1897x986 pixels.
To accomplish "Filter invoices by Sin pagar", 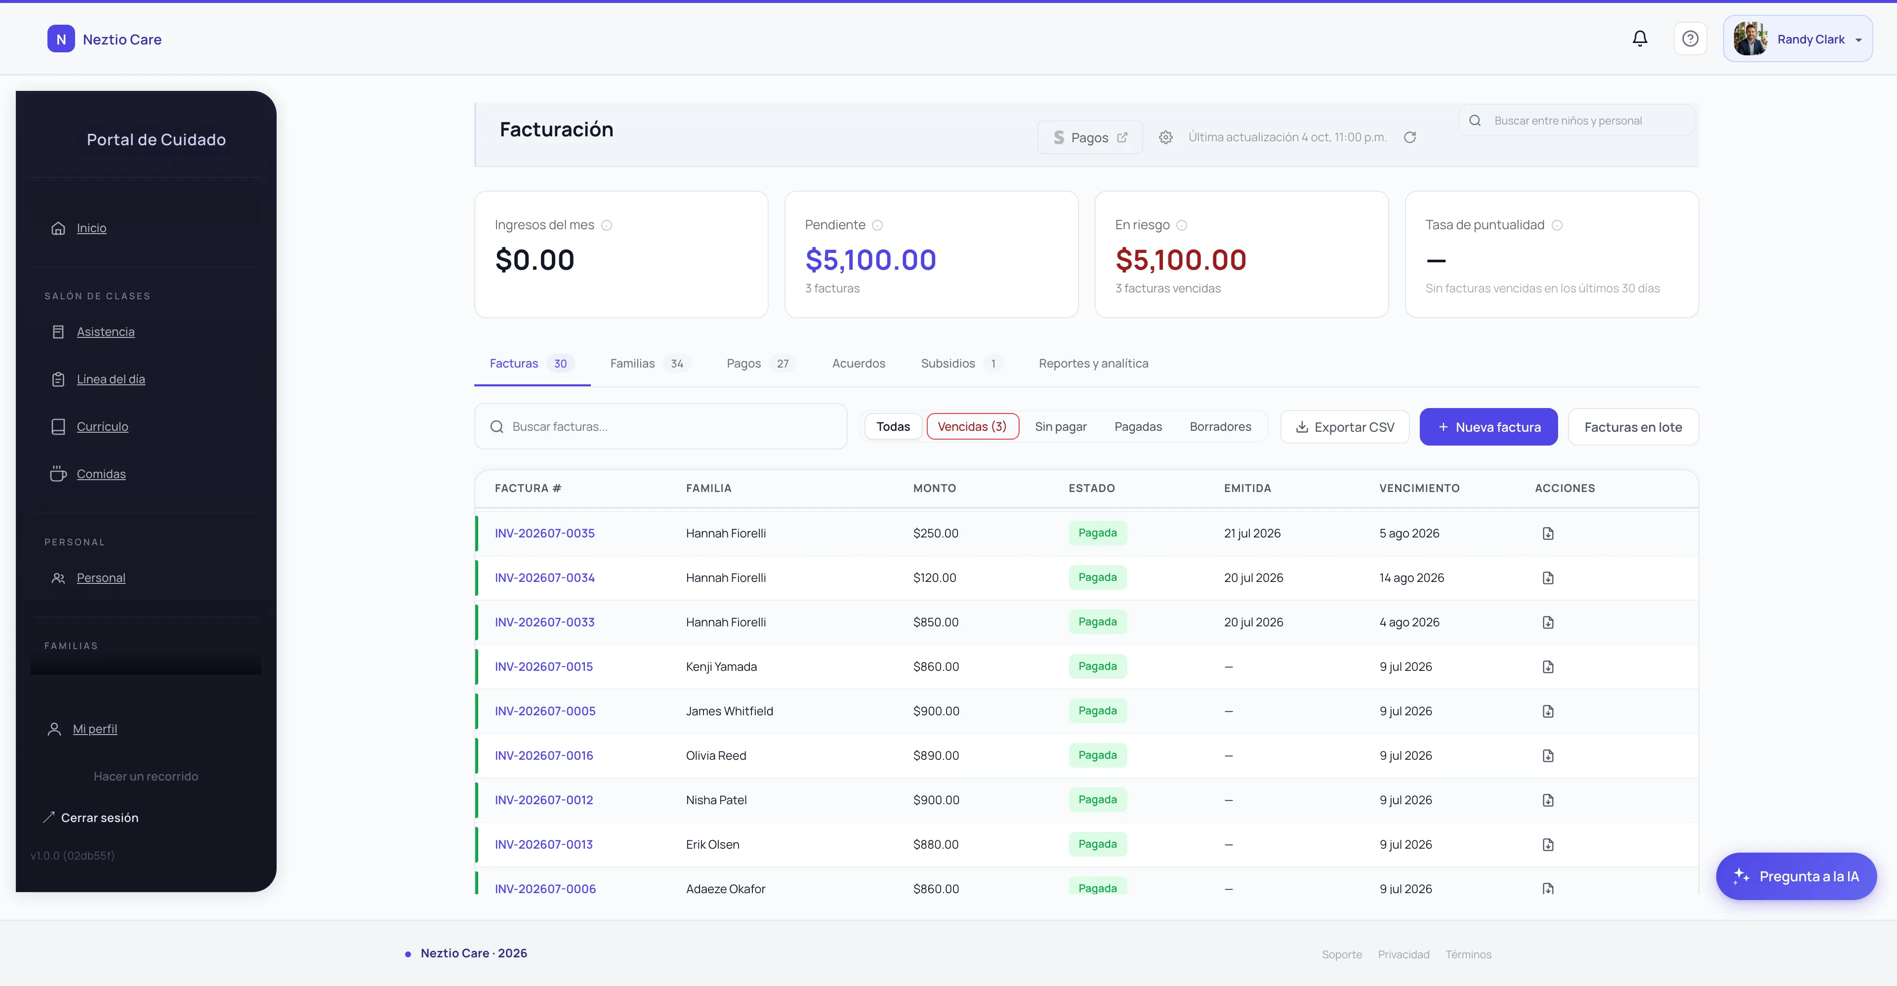I will 1061,426.
